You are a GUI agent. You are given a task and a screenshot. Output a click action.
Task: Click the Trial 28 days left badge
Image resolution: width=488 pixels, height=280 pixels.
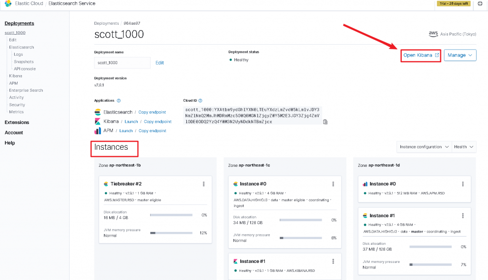click(454, 4)
